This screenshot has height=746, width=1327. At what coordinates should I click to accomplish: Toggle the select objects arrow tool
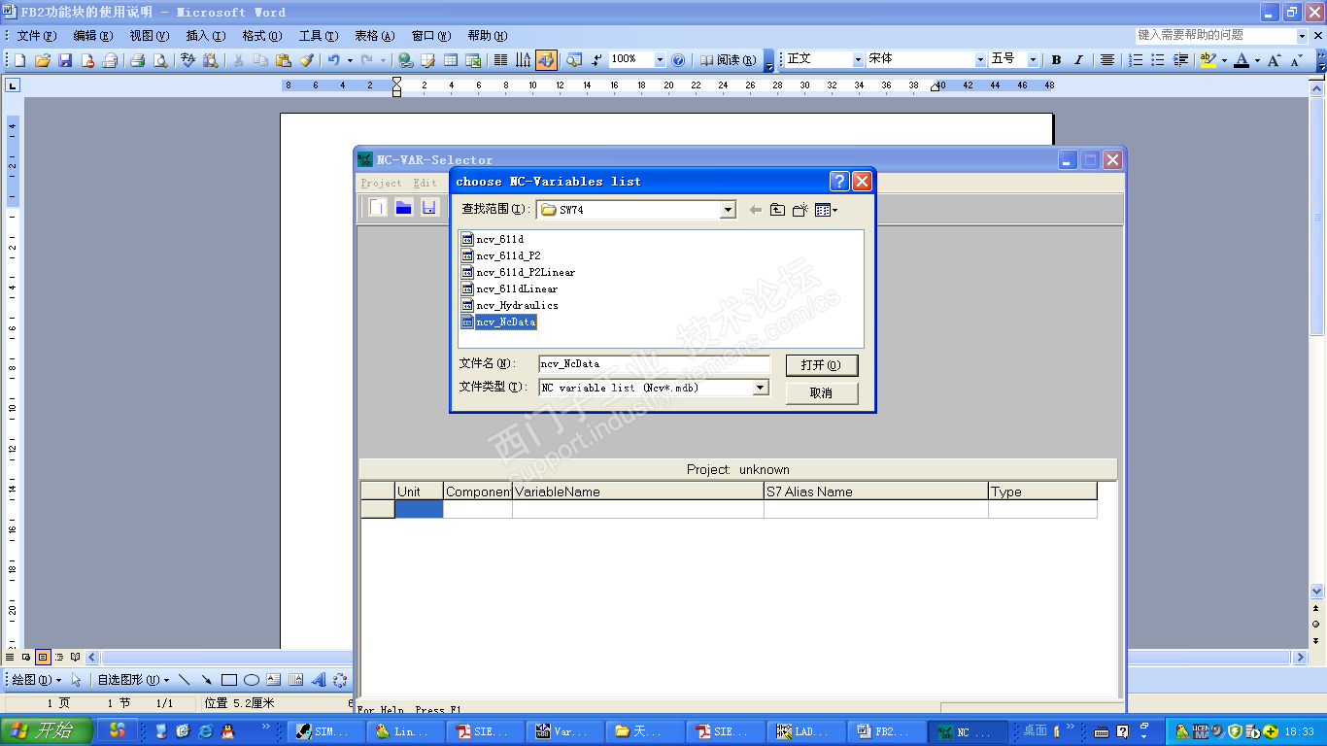(x=77, y=680)
